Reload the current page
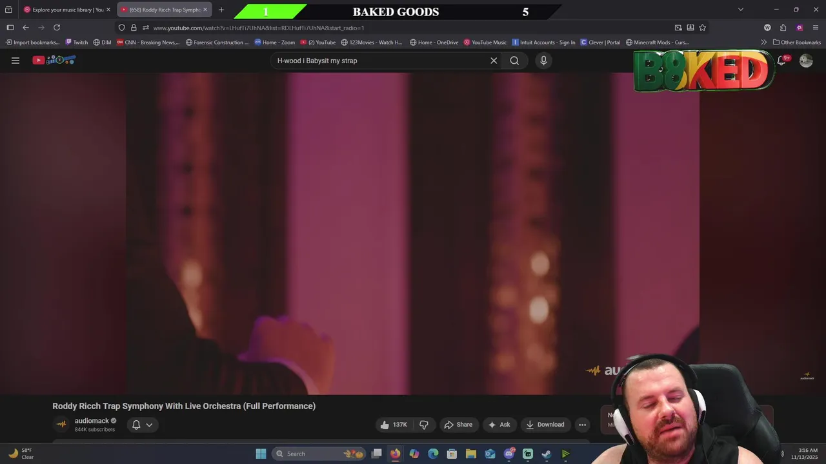 [57, 28]
